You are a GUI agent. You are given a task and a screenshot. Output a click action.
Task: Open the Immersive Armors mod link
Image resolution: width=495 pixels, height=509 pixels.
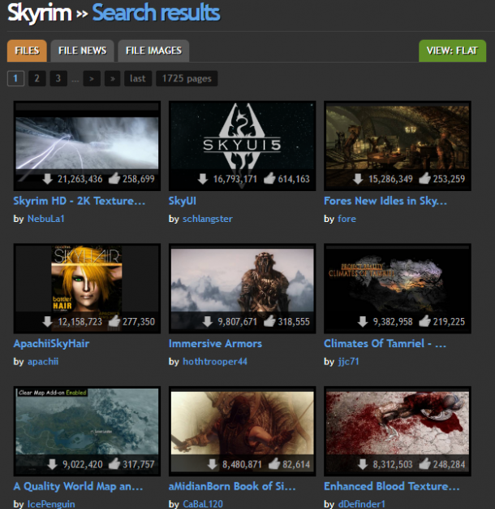[215, 343]
